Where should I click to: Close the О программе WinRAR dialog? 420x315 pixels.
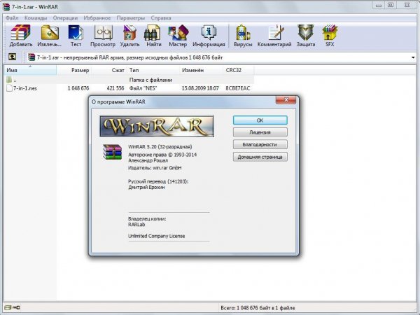(286, 100)
